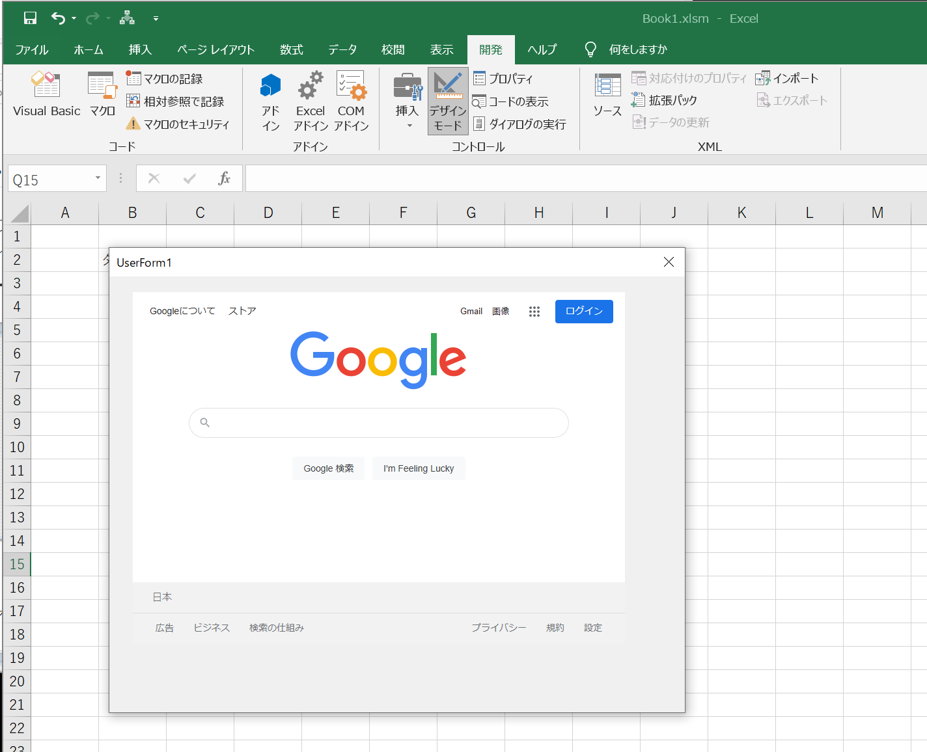
Task: Open the 規約 footer link
Action: click(555, 628)
